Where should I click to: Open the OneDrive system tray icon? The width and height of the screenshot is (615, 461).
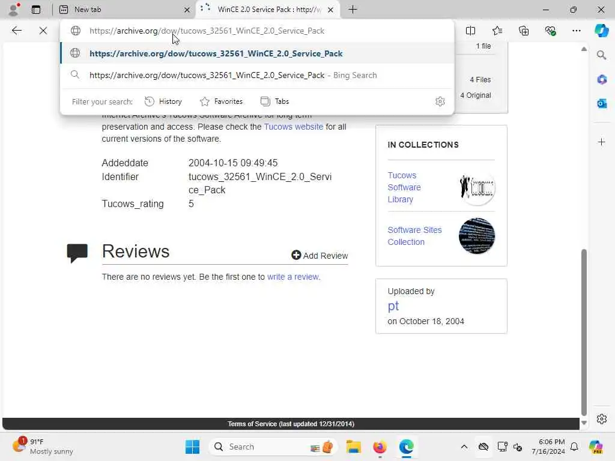[483, 447]
